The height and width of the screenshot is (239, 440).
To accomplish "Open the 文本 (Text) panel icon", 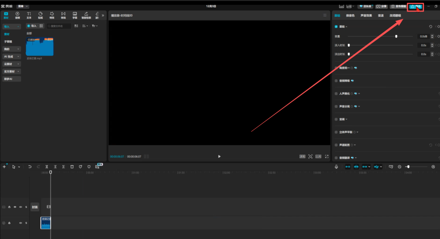I will point(29,15).
